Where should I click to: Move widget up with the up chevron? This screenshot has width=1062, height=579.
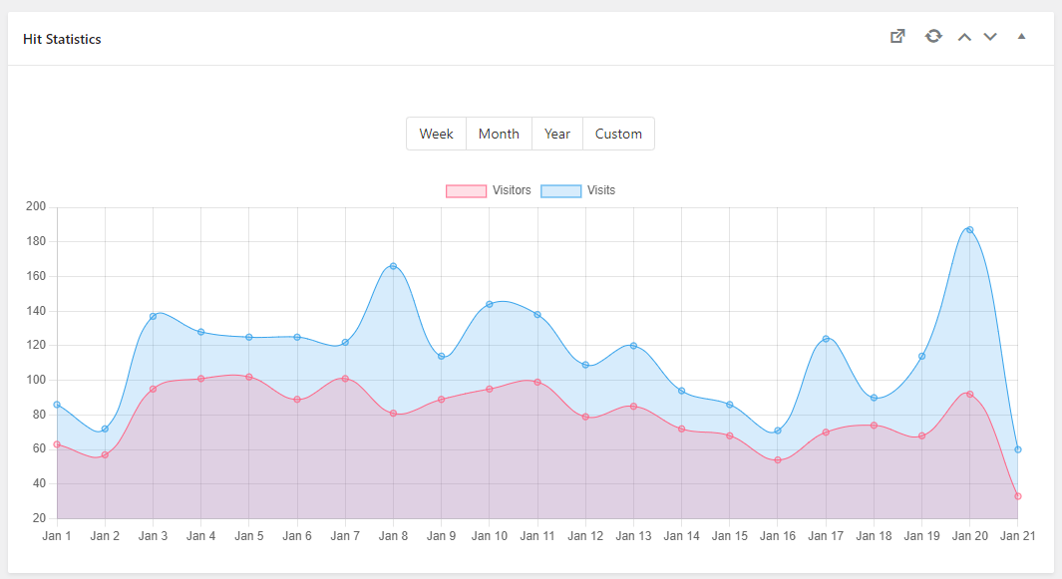(964, 37)
